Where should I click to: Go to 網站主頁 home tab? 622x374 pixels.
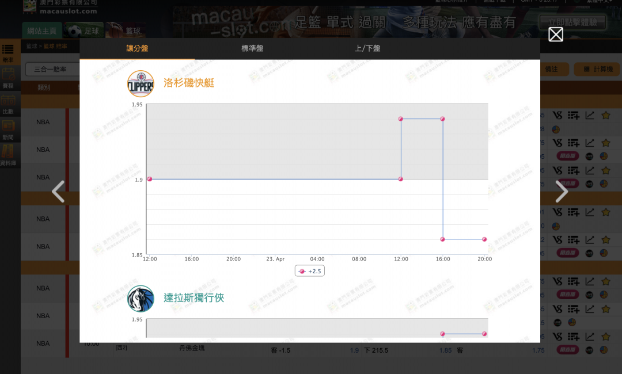pos(41,31)
